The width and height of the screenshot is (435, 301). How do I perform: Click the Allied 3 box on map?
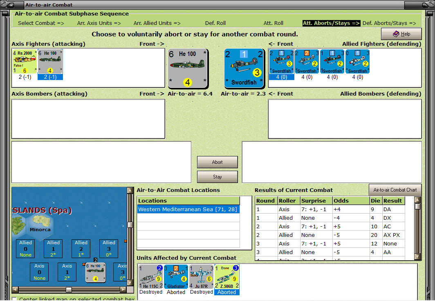click(x=109, y=249)
